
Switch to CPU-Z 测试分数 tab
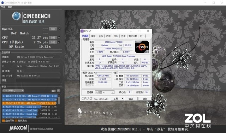pos(133,36)
